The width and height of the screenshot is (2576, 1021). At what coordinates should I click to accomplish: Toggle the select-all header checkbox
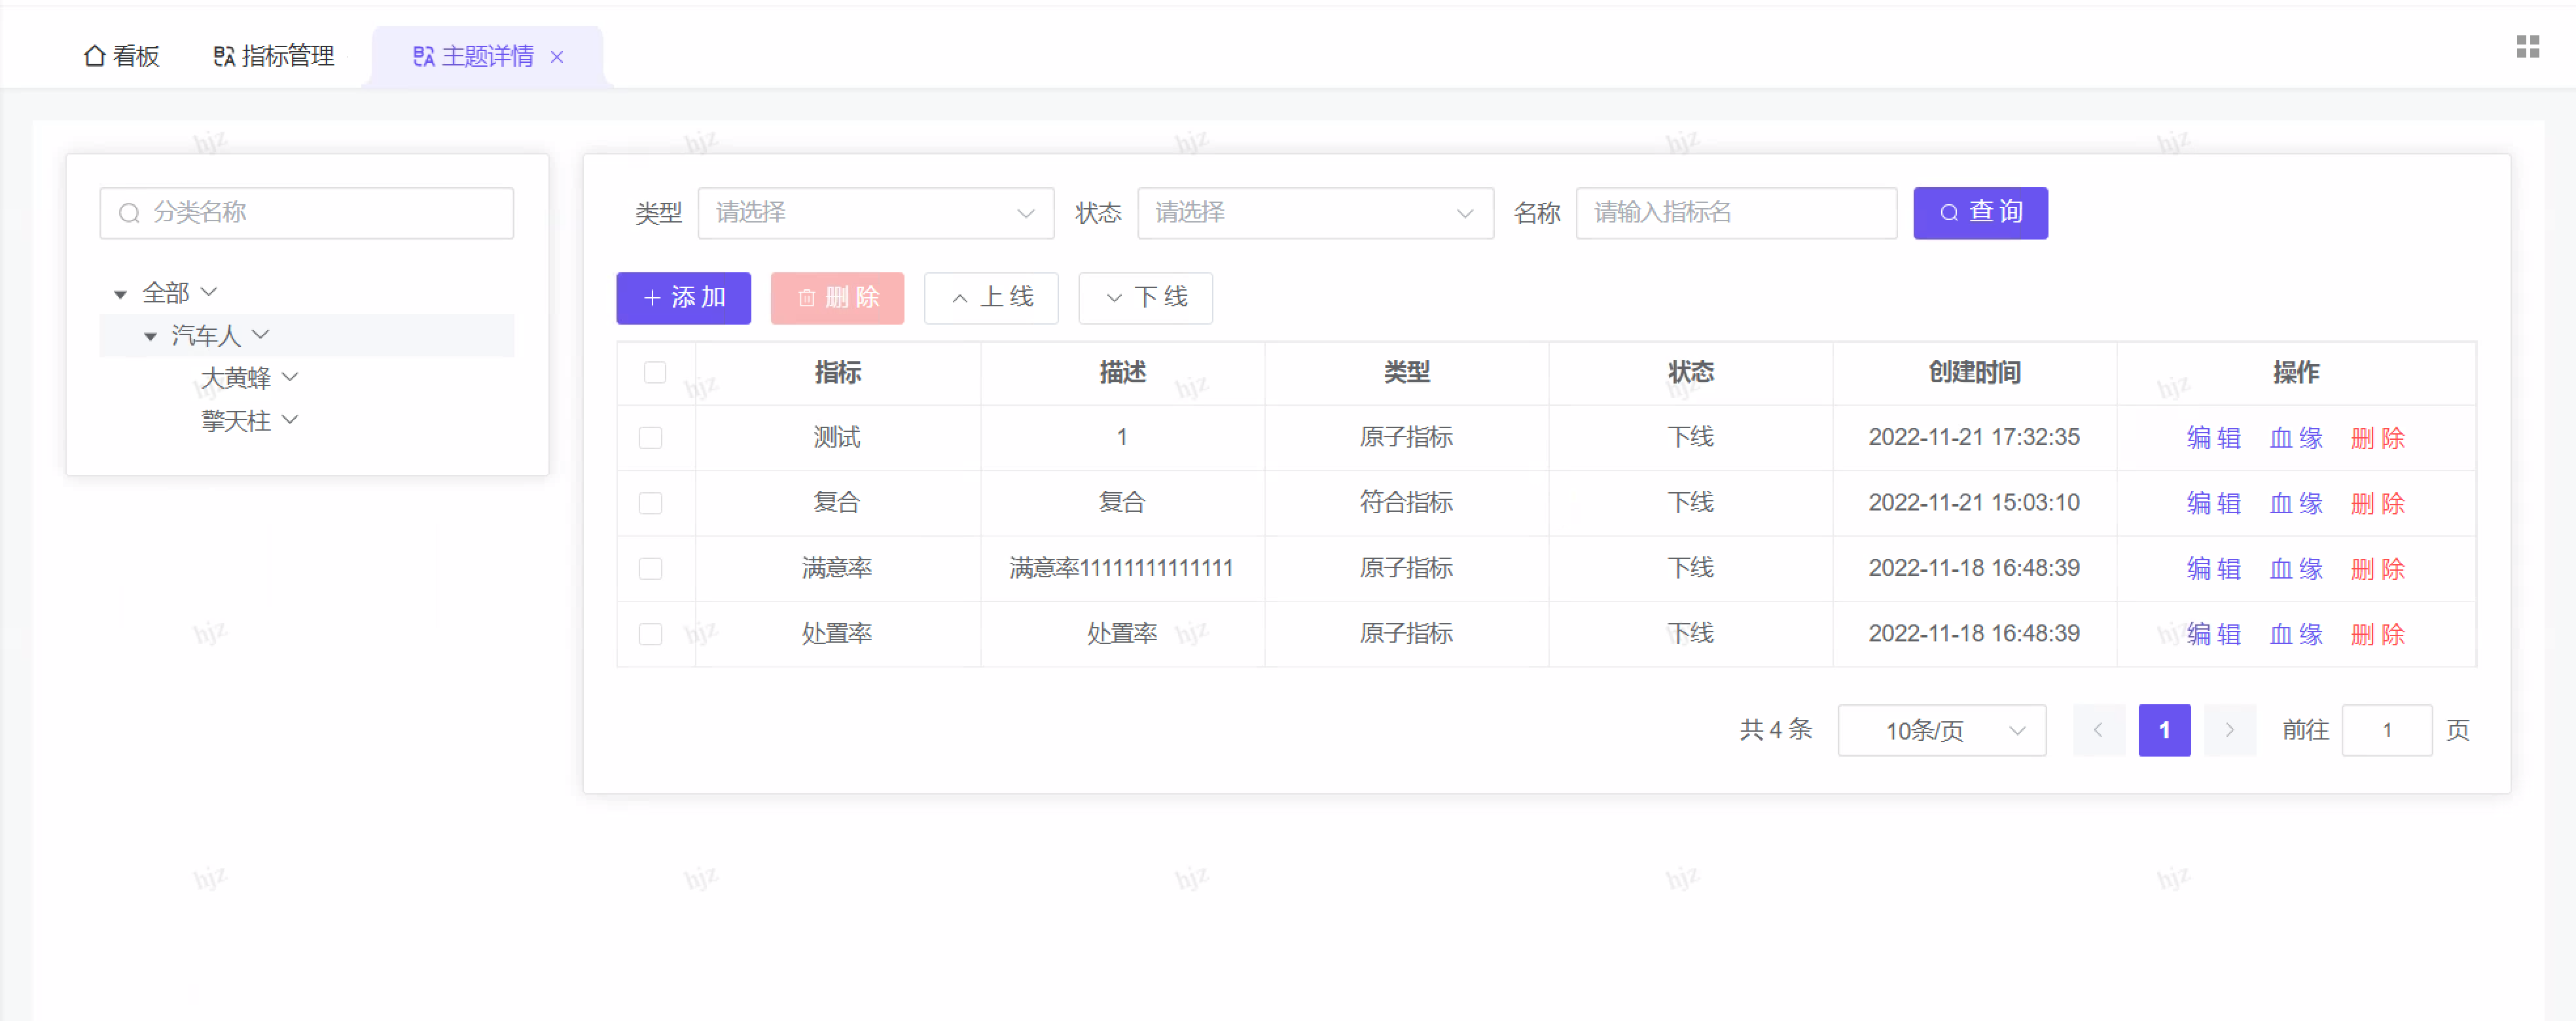[655, 373]
